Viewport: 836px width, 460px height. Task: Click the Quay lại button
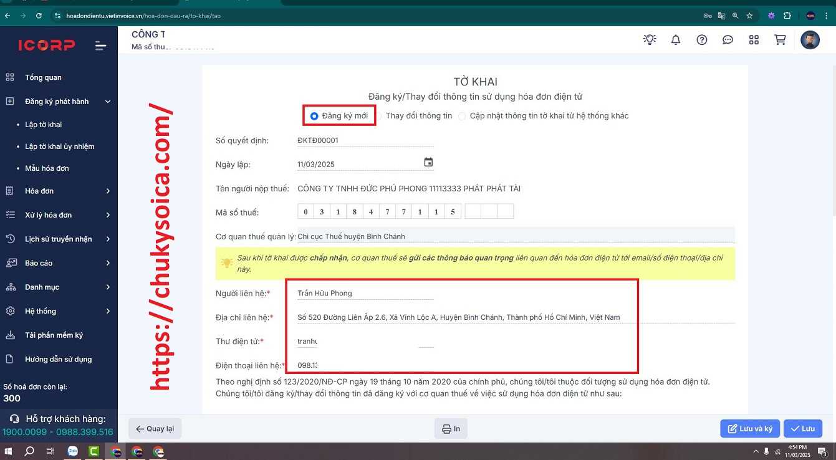point(155,429)
